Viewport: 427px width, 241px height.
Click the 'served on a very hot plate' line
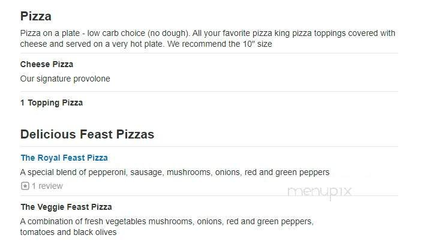click(x=146, y=44)
